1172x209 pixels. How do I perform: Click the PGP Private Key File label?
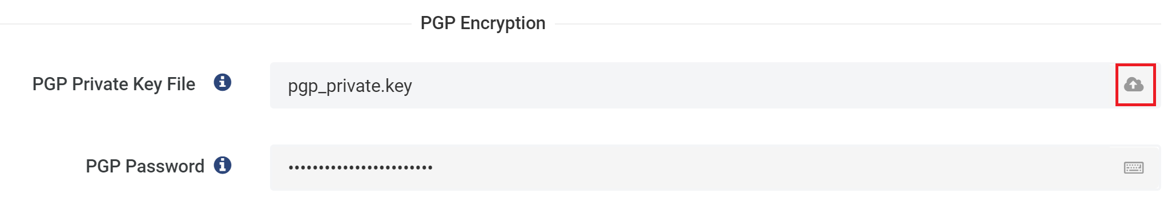(x=114, y=84)
